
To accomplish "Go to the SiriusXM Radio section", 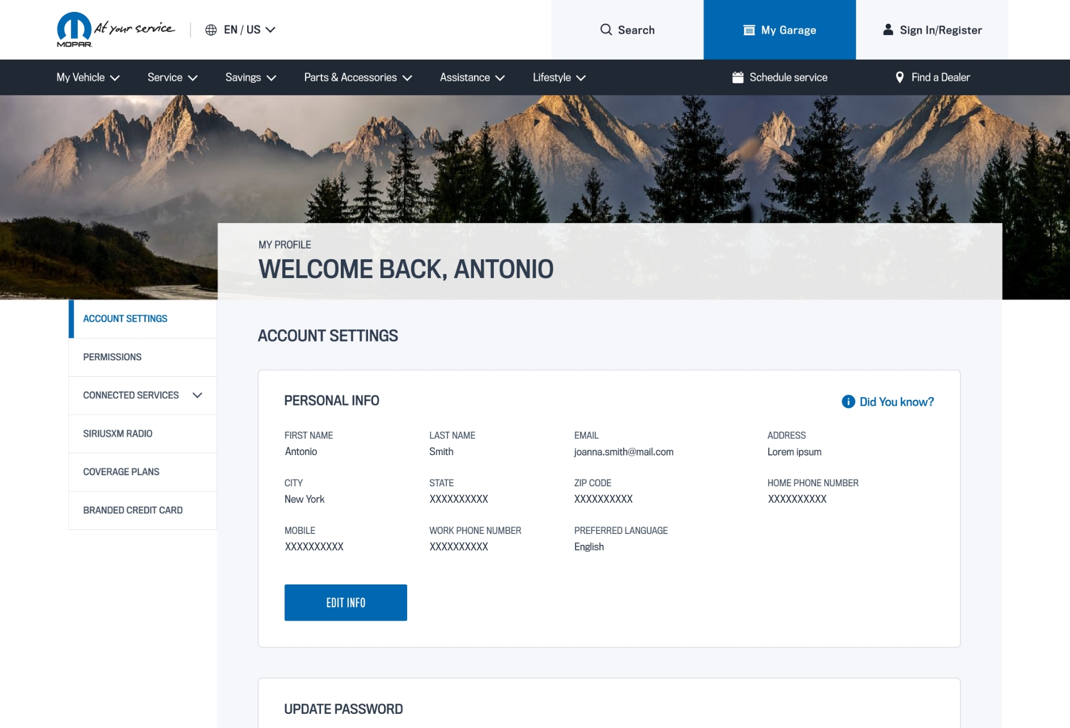I will click(118, 434).
